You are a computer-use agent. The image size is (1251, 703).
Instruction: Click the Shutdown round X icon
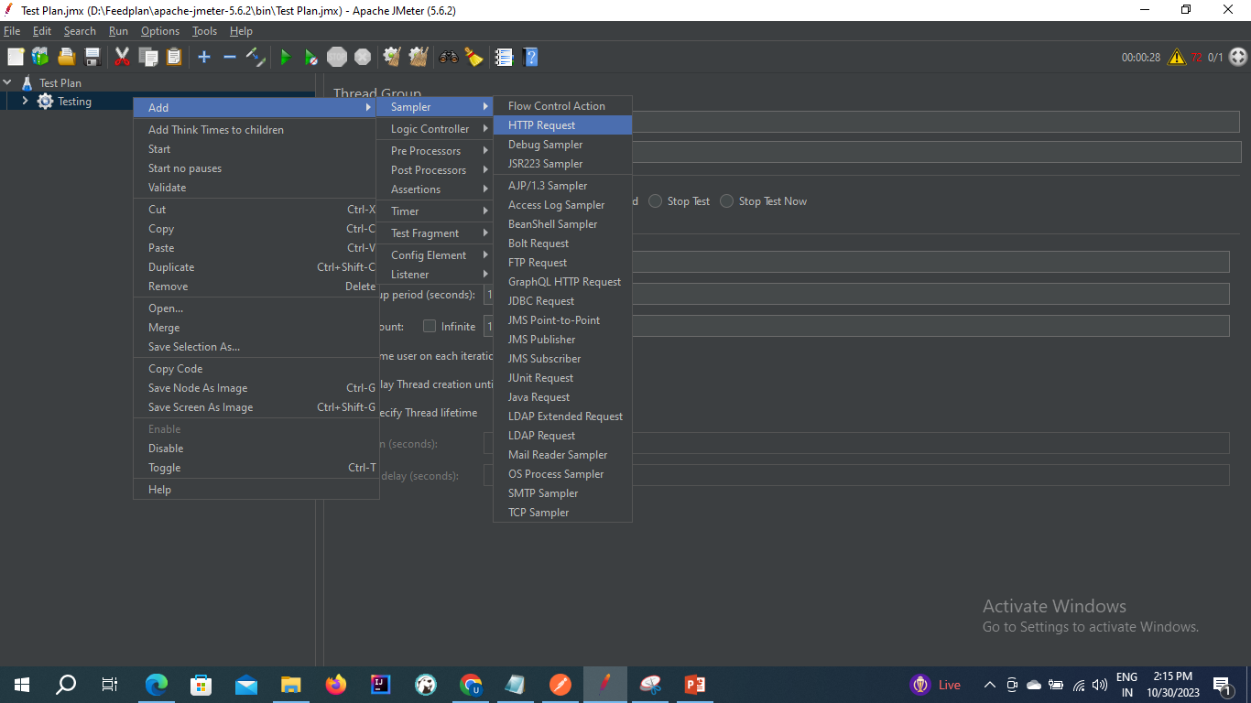(363, 57)
